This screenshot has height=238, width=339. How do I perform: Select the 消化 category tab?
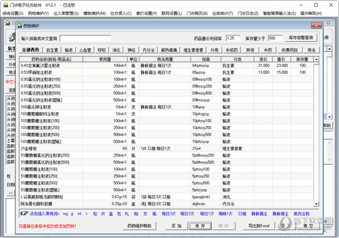pyautogui.click(x=116, y=50)
